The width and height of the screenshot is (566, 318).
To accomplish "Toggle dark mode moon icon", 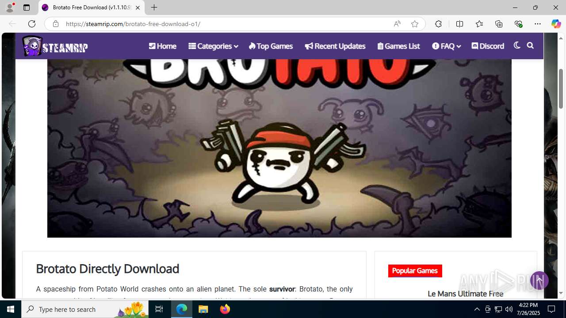I will (517, 45).
